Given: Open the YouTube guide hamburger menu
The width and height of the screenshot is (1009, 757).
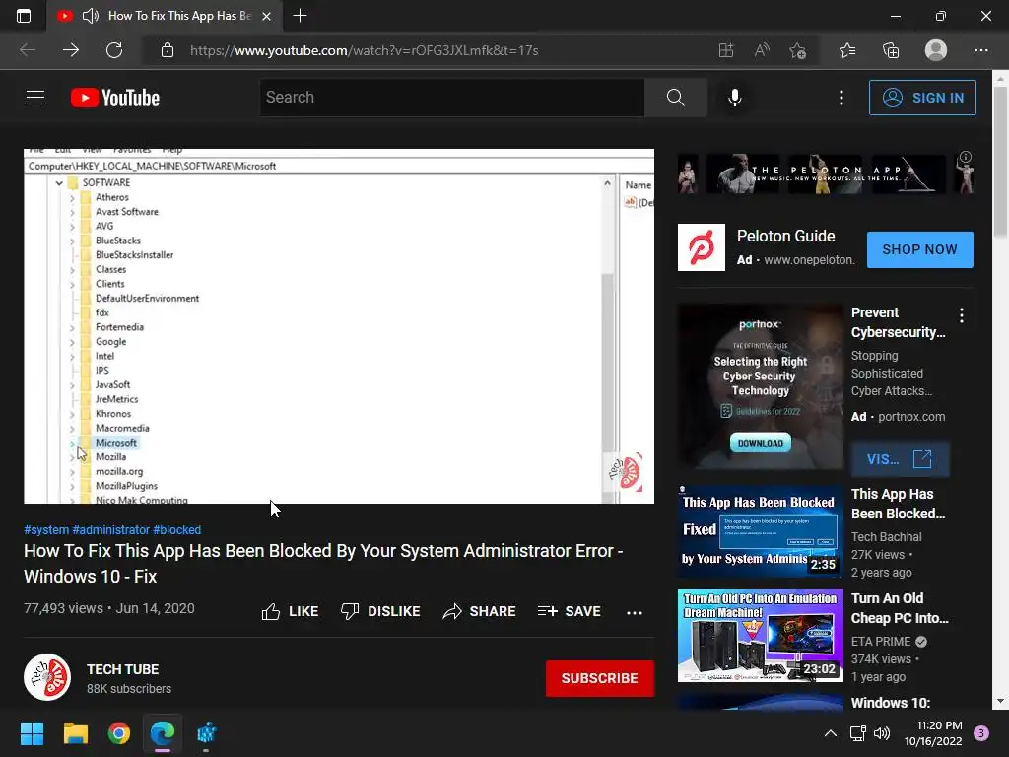Looking at the screenshot, I should (x=35, y=98).
